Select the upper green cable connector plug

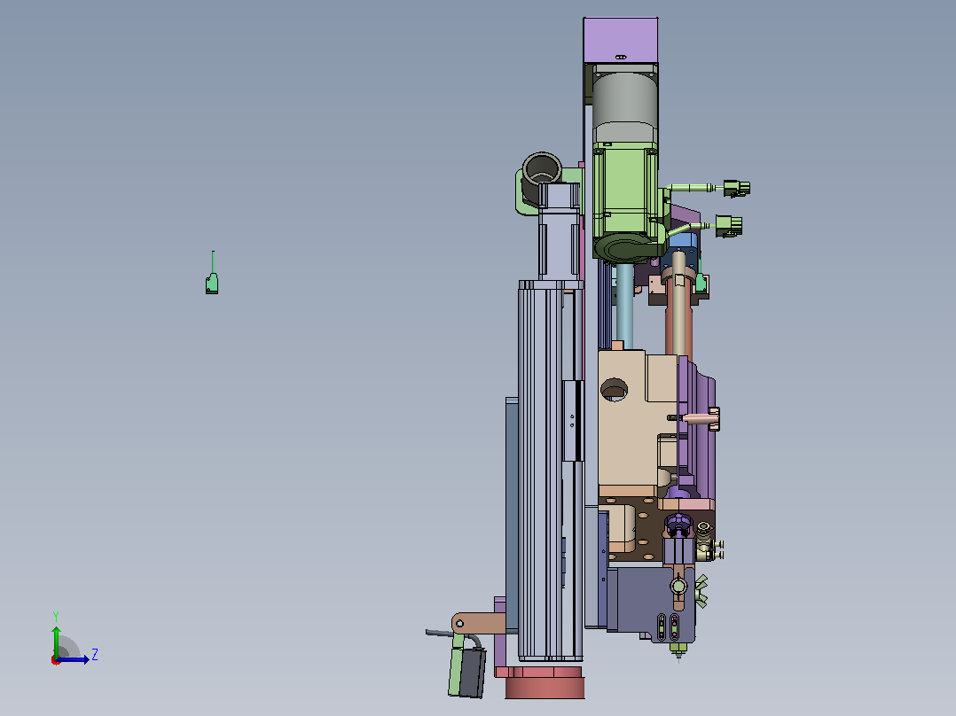[x=736, y=188]
